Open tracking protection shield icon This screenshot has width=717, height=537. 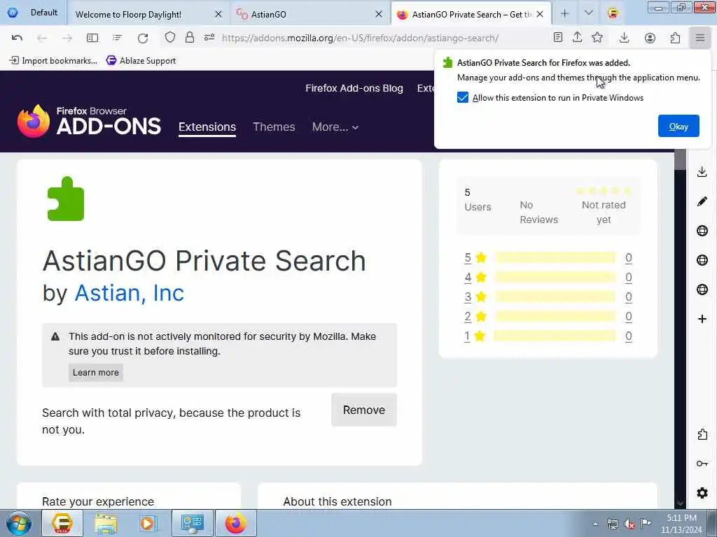pos(170,38)
